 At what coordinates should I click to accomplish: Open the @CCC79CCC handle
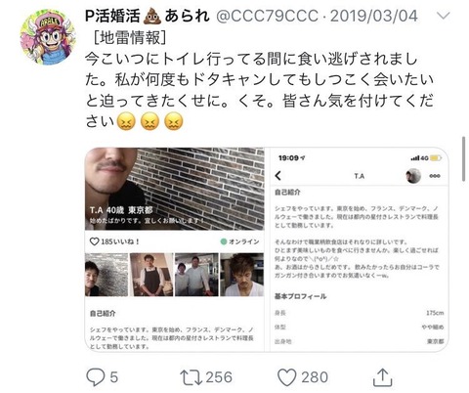(267, 16)
